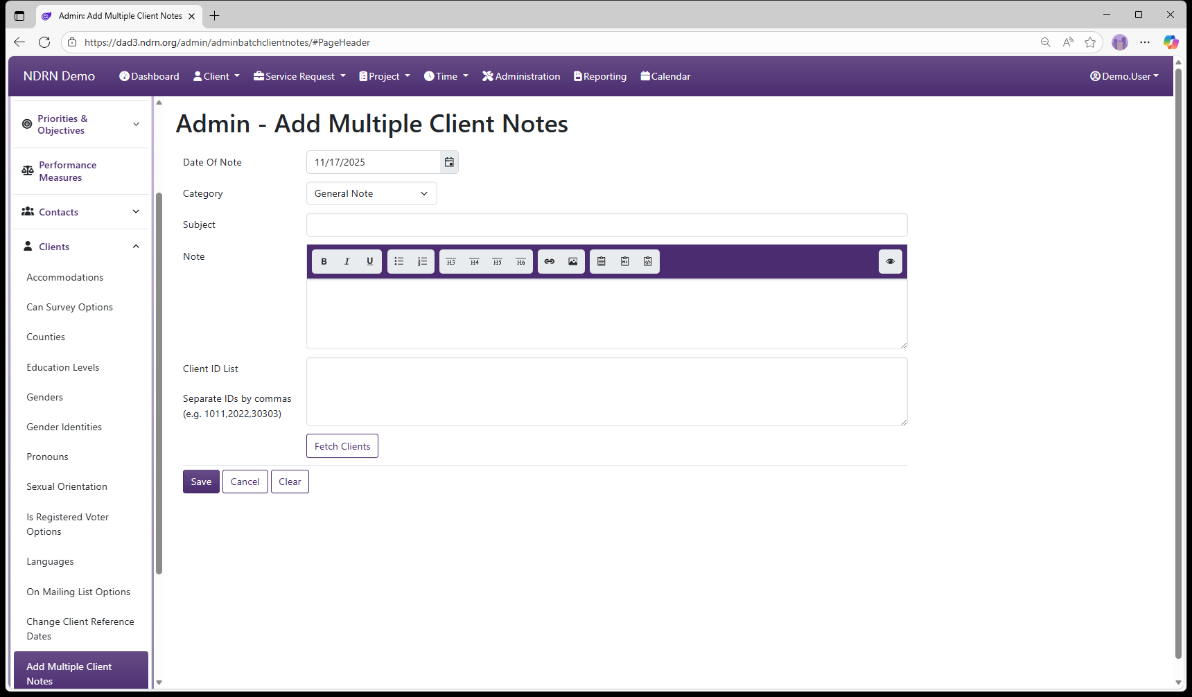Open the Copilot icon in browser toolbar
1192x697 pixels.
[x=1171, y=42]
